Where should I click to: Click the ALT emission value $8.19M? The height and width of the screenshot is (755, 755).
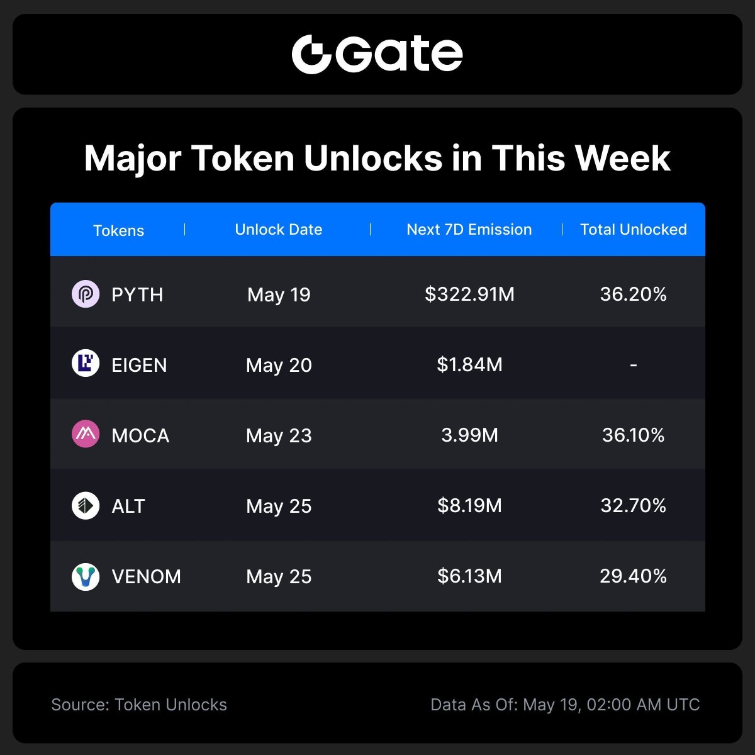click(x=469, y=505)
